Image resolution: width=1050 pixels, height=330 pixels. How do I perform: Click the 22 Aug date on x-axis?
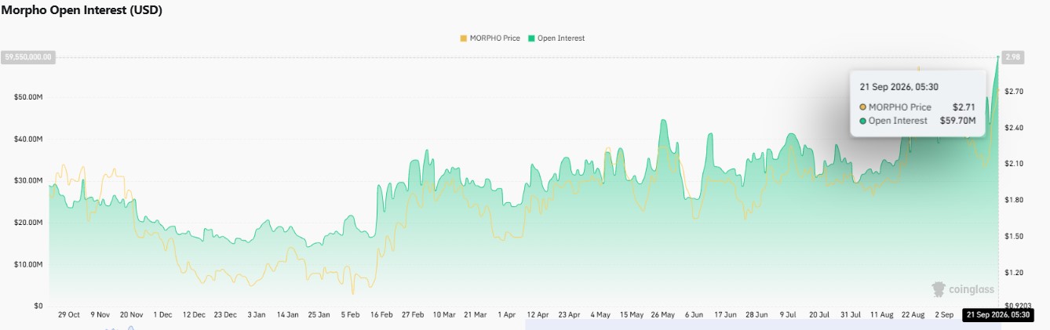[x=913, y=314]
